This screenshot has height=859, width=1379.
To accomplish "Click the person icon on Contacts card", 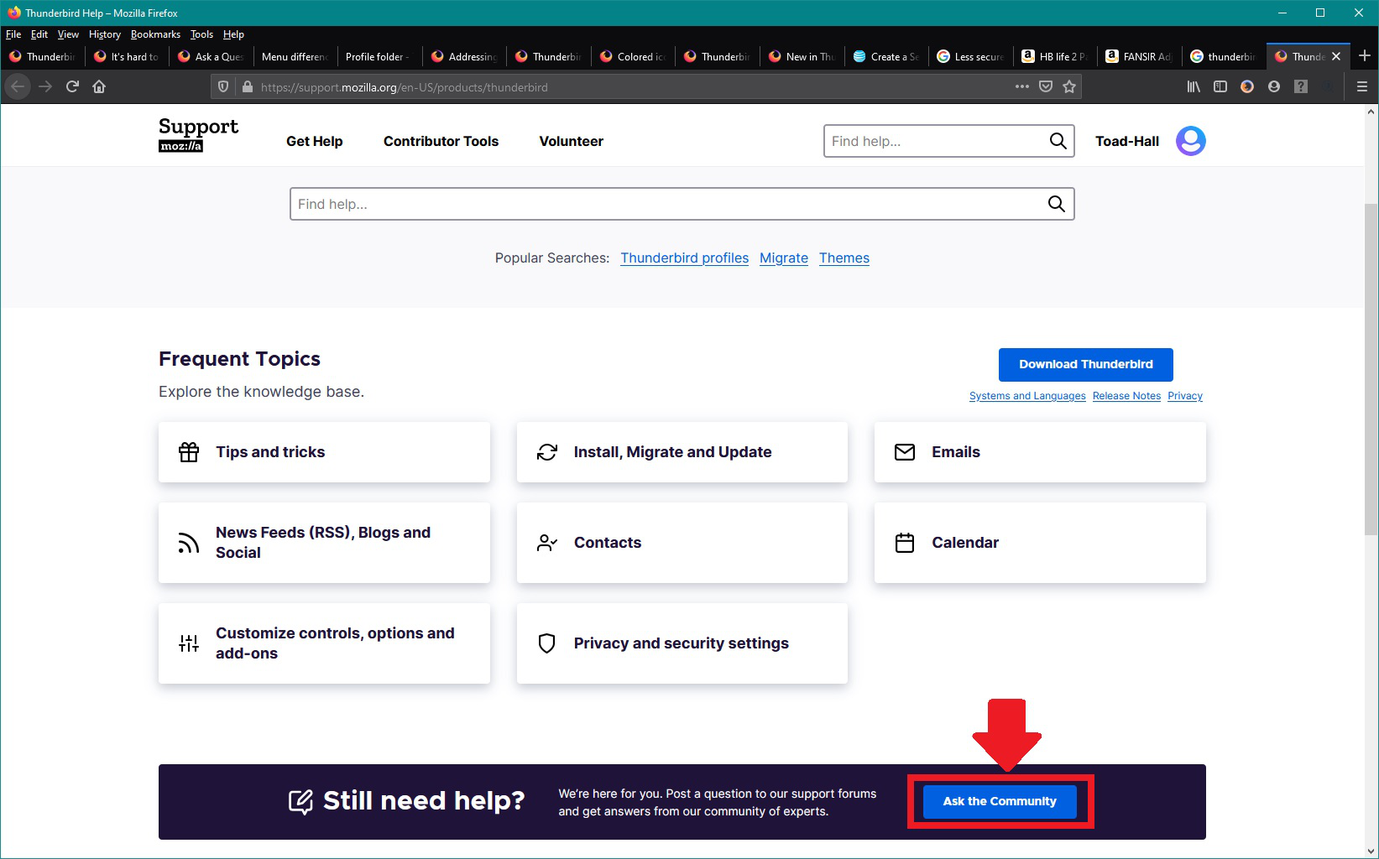I will pyautogui.click(x=547, y=543).
